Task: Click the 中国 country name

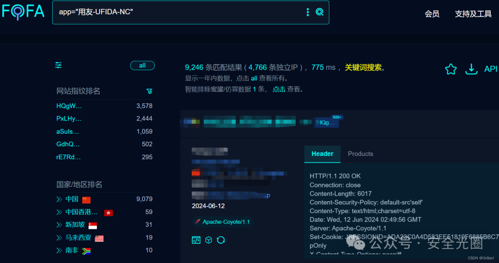Action: tap(72, 199)
